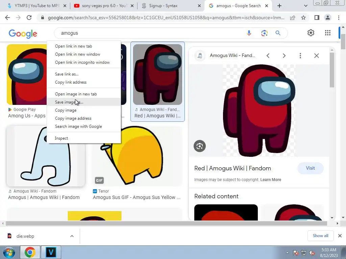346x259 pixels.
Task: Open the Chrome profile avatar
Action: coord(328,18)
